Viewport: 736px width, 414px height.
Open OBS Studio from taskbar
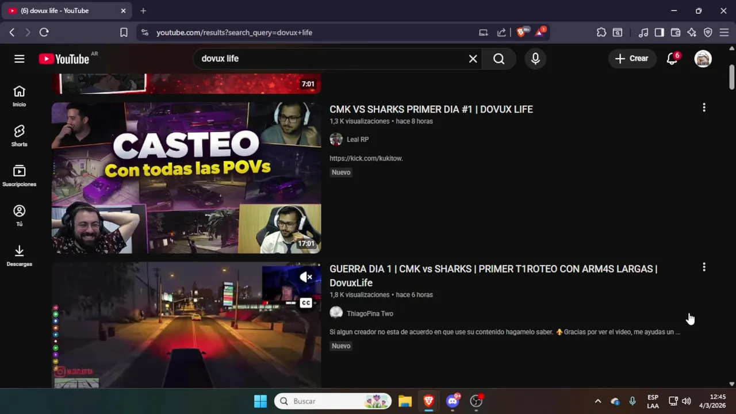point(476,401)
